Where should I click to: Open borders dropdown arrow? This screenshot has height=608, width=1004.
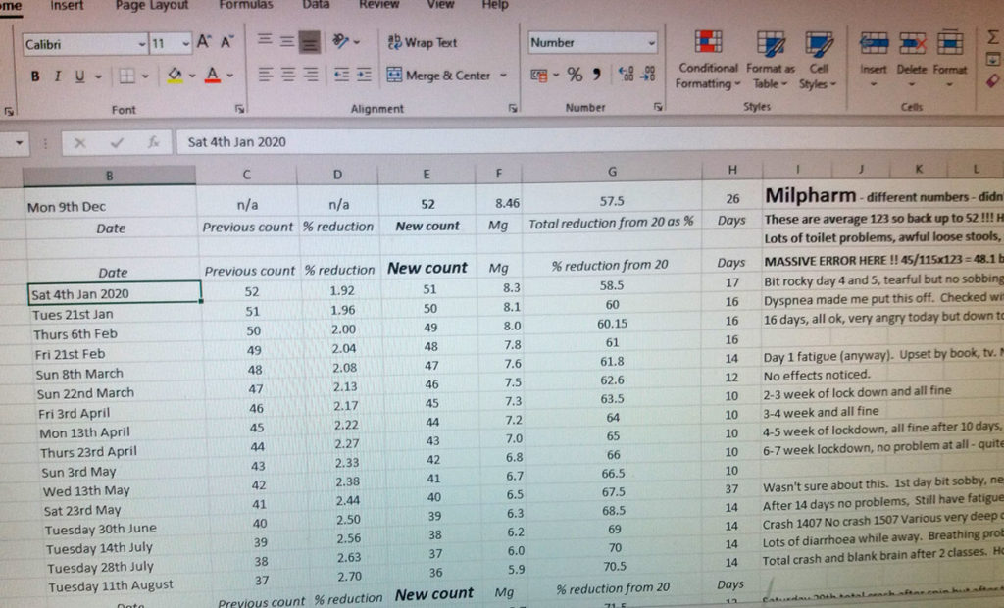(145, 76)
